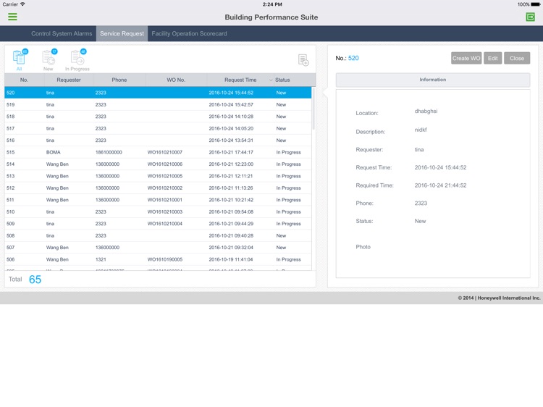Viewport: 543px width, 407px height.
Task: Select request row 516
Action: click(x=158, y=140)
